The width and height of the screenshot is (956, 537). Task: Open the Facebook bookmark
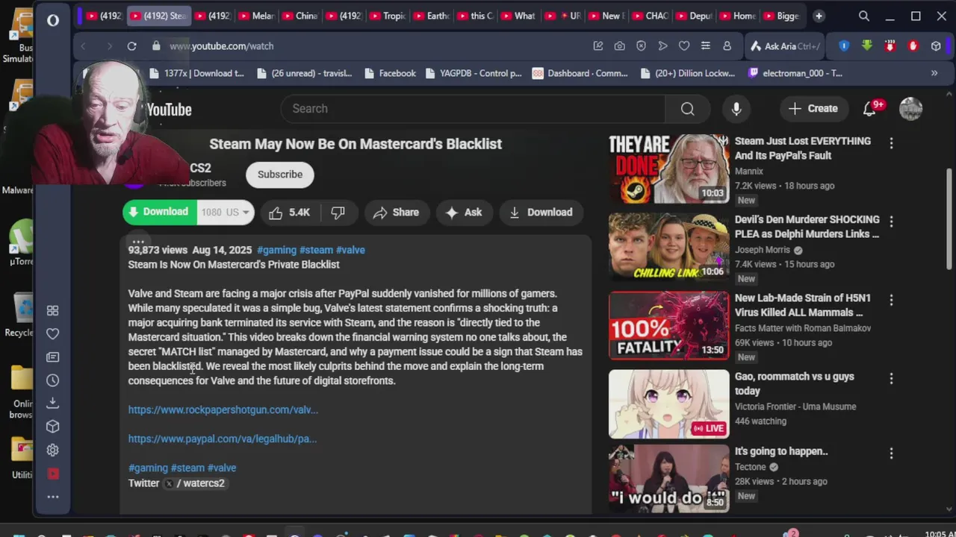pos(390,73)
